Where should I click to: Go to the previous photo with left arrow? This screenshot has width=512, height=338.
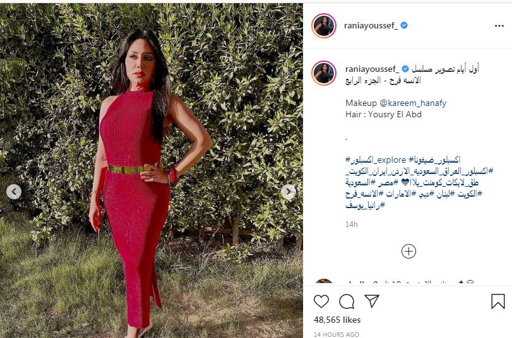[14, 192]
